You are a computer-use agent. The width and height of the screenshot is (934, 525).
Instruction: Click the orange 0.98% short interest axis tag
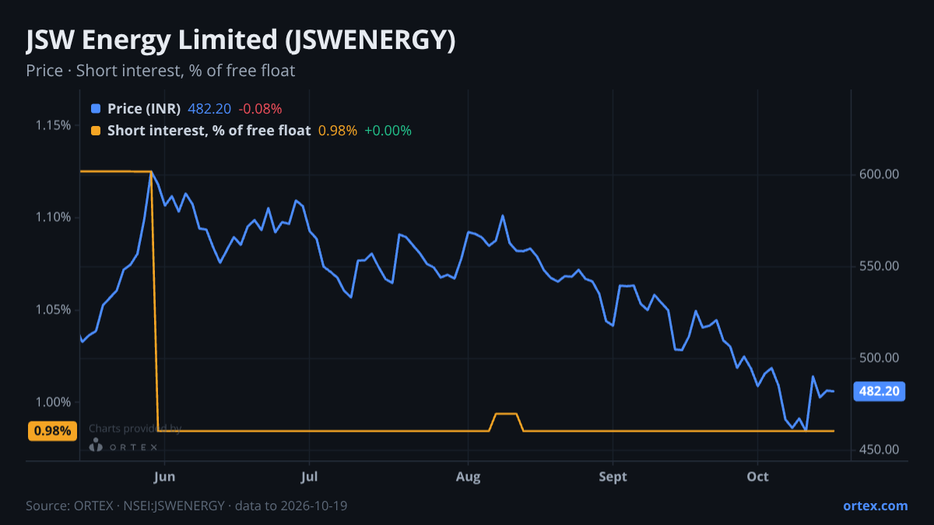click(52, 431)
